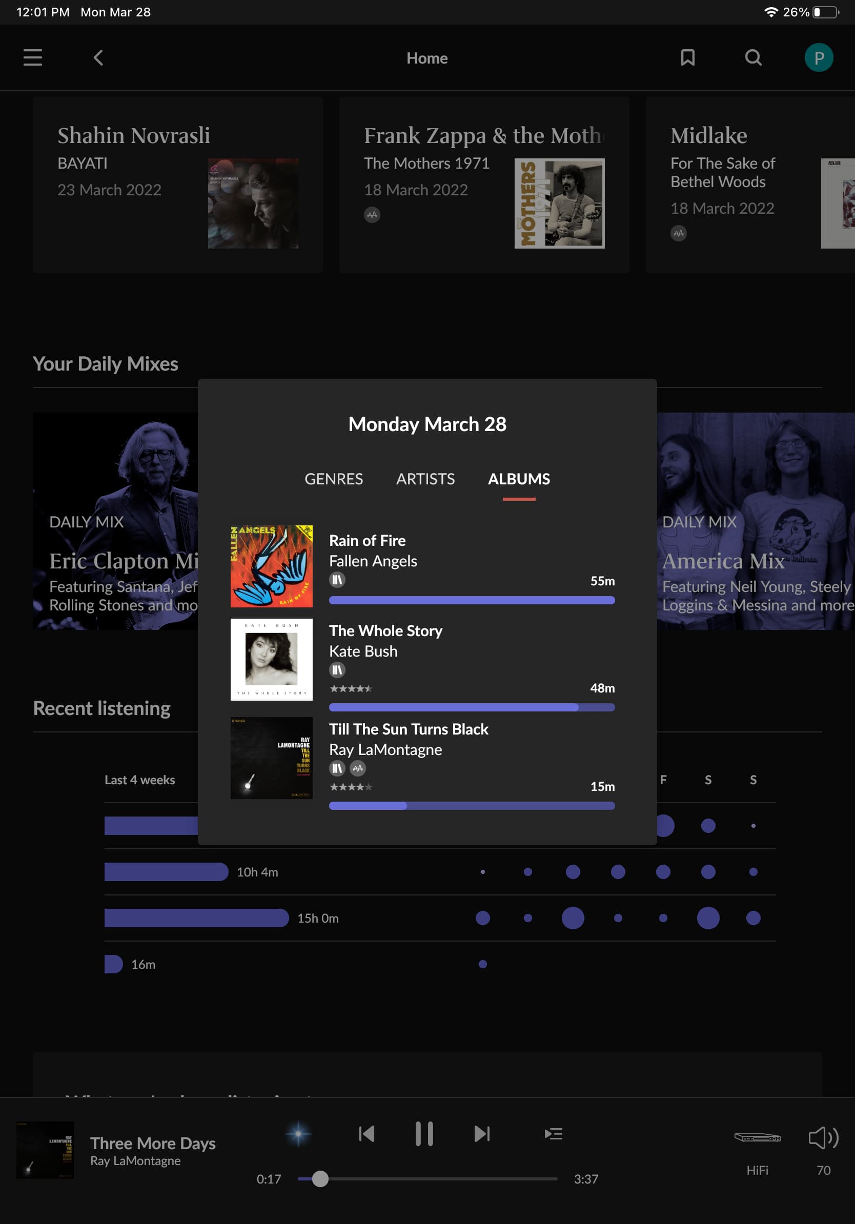Click Qobuz-style badge under Ray LaMontagne

(x=358, y=768)
